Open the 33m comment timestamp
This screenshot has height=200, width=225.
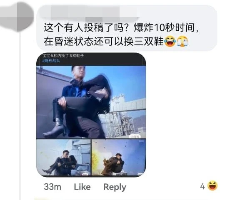pos(52,187)
